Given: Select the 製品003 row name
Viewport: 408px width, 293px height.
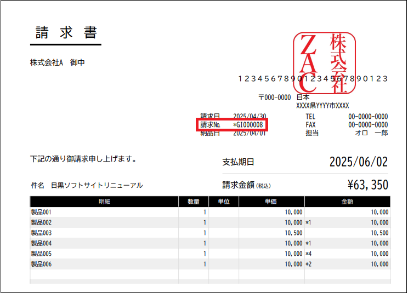Looking at the screenshot, I should [41, 233].
